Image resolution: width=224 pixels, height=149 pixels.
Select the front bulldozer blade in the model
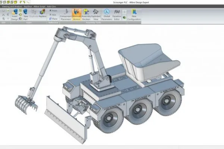point(66,120)
